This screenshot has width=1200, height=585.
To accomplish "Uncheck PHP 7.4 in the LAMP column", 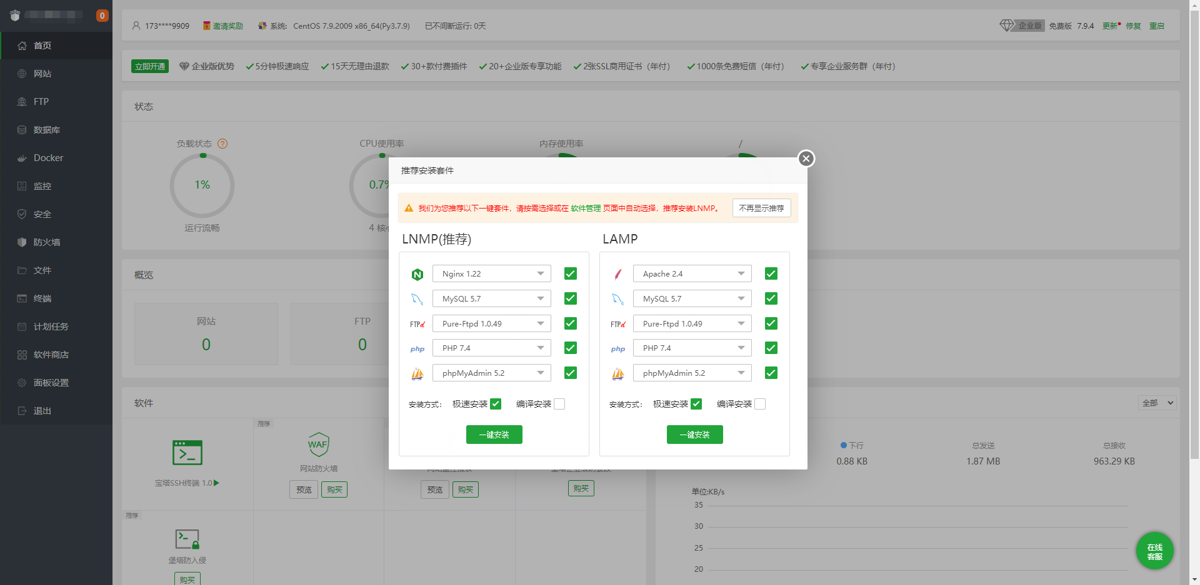I will [x=771, y=348].
